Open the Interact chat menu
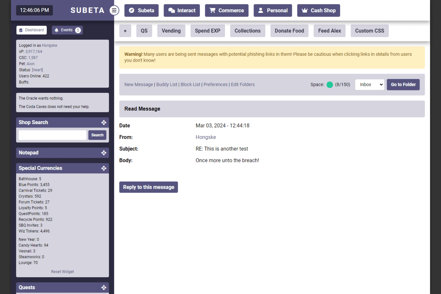 pyautogui.click(x=182, y=10)
